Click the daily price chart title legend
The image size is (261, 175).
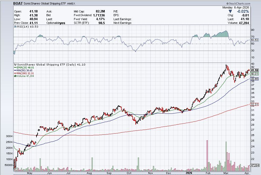(x=51, y=64)
